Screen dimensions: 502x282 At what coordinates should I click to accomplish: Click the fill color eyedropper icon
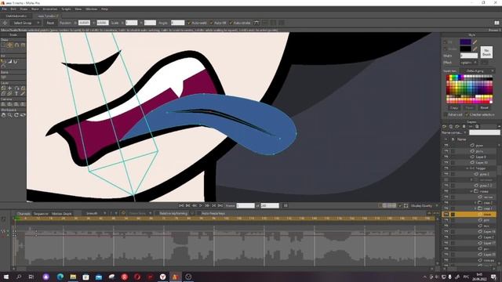pos(475,42)
